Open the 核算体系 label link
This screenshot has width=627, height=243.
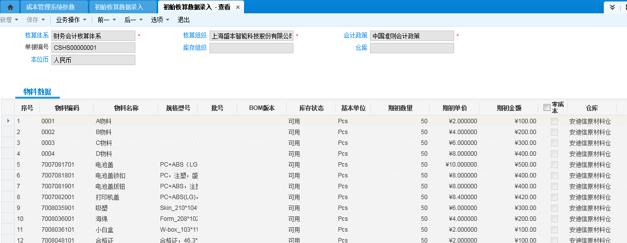pyautogui.click(x=37, y=35)
